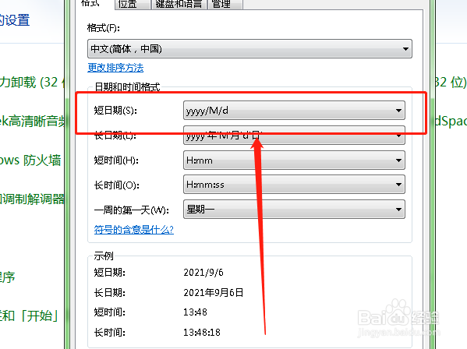Viewport: 467px width, 349px height.
Task: Open the 长时间 dropdown showing H:mm:ss
Action: (294, 185)
